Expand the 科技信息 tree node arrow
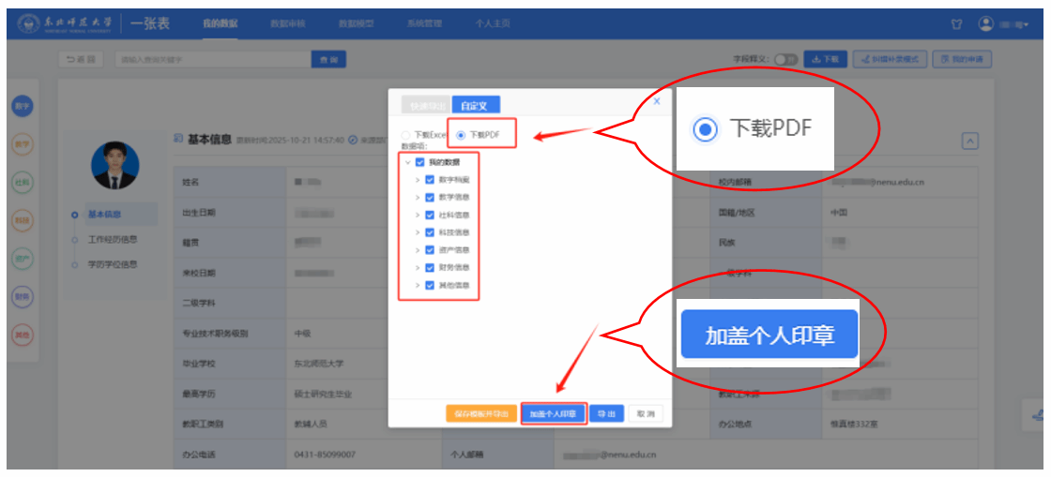 point(417,232)
